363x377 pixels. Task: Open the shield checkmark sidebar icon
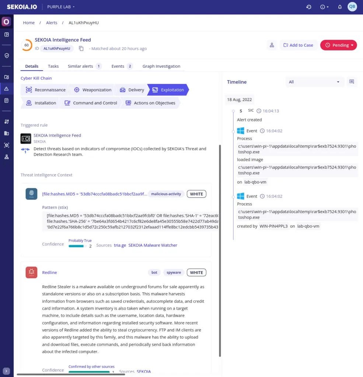tap(7, 56)
